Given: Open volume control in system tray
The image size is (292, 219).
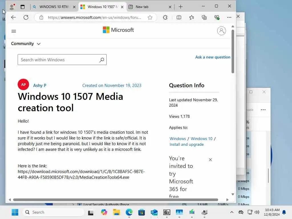Looking at the screenshot, I should coord(257,212).
